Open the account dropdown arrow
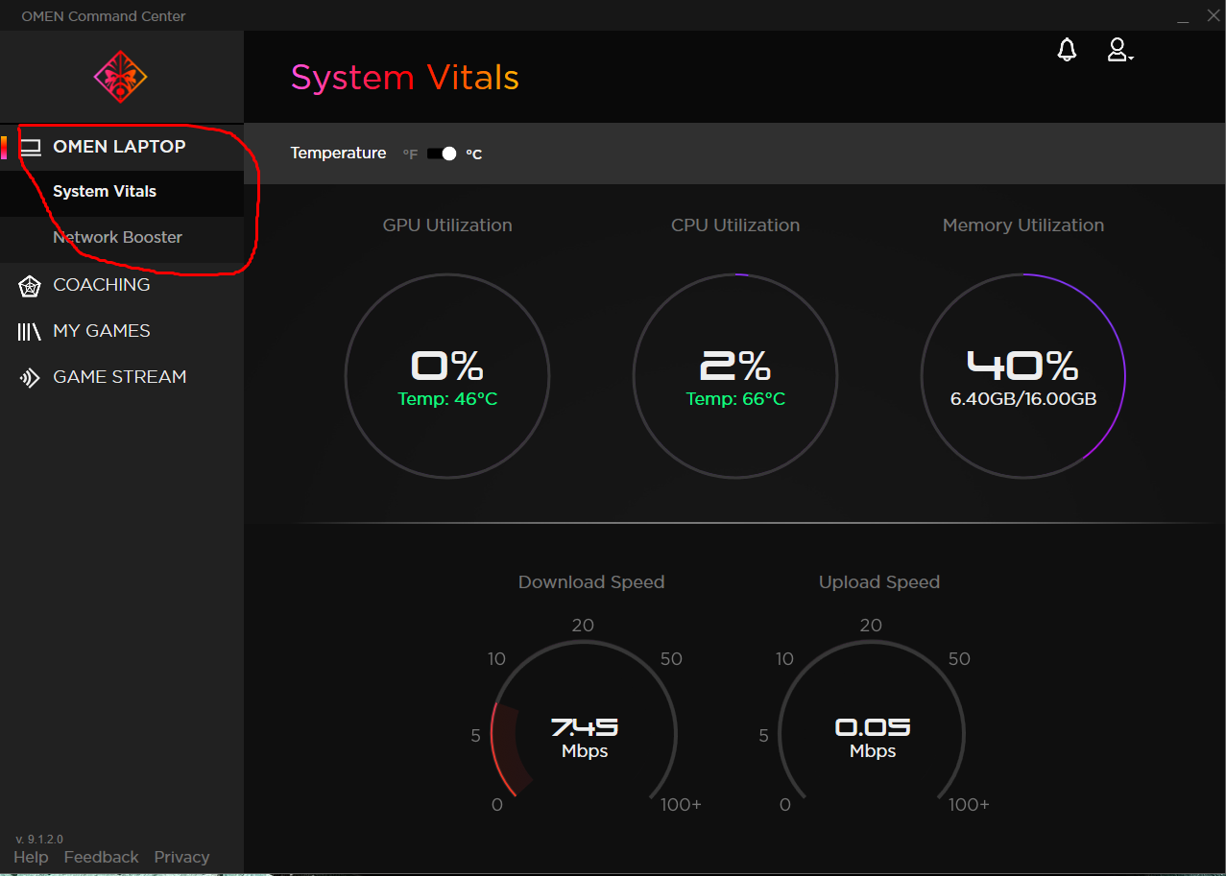 (1130, 57)
